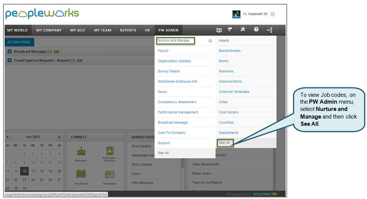Open Raise Query link
Image resolution: width=367 pixels, height=199 pixels.
point(202,173)
